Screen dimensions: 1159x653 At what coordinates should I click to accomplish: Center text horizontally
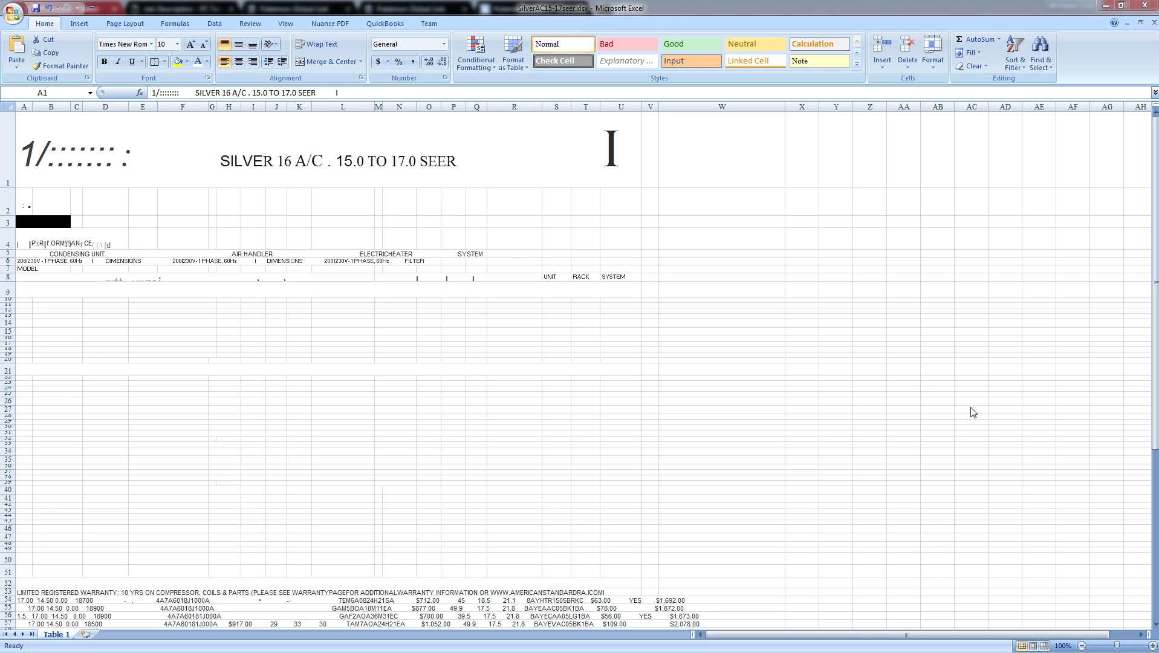239,62
